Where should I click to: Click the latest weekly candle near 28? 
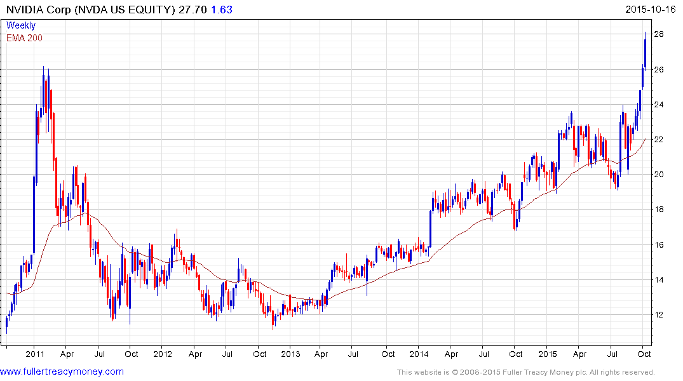(x=645, y=51)
